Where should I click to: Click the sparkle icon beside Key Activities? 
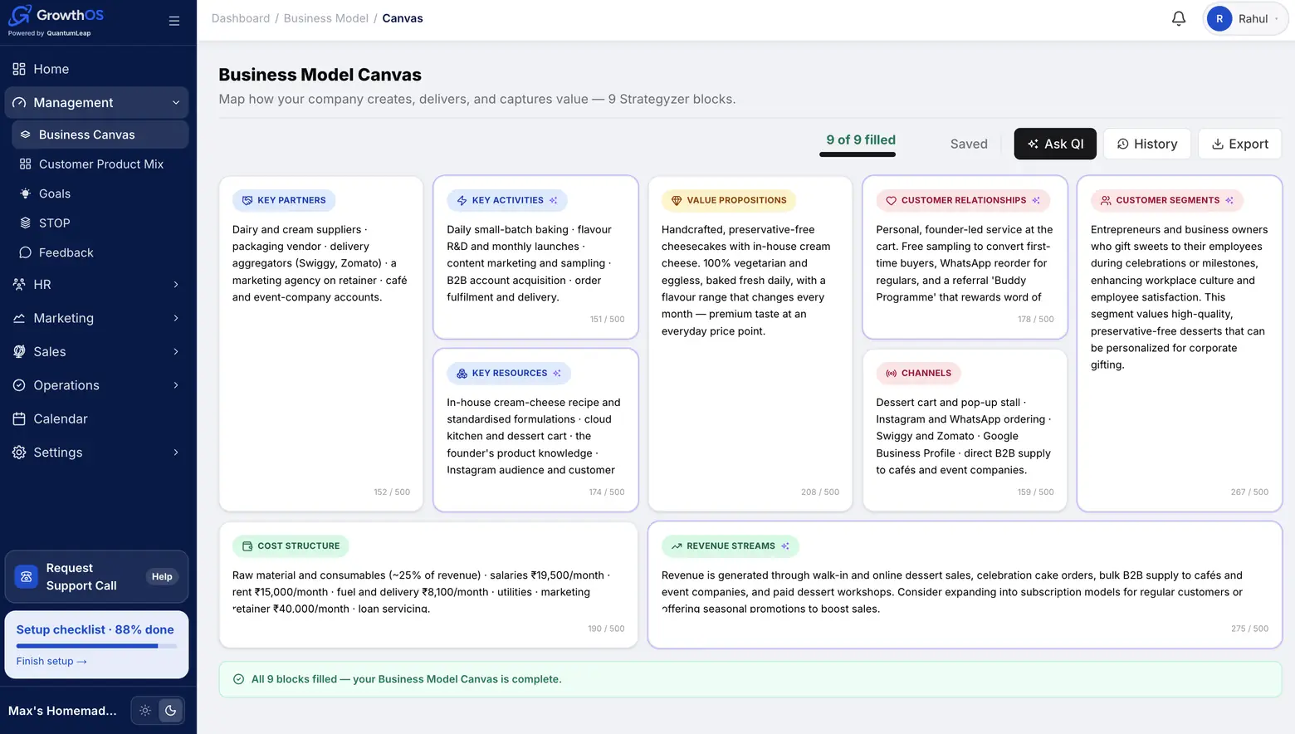(x=554, y=200)
